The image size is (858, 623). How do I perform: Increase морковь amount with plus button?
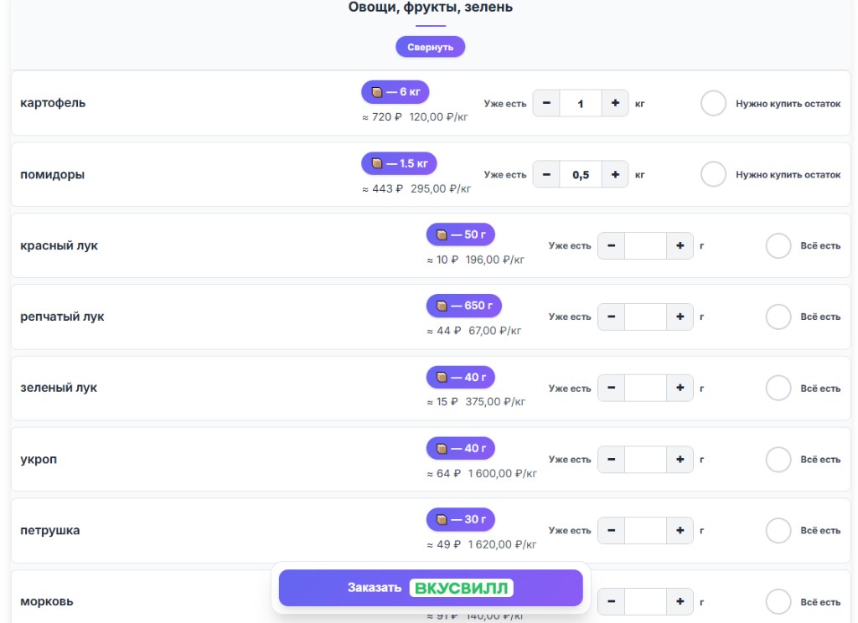click(x=680, y=602)
